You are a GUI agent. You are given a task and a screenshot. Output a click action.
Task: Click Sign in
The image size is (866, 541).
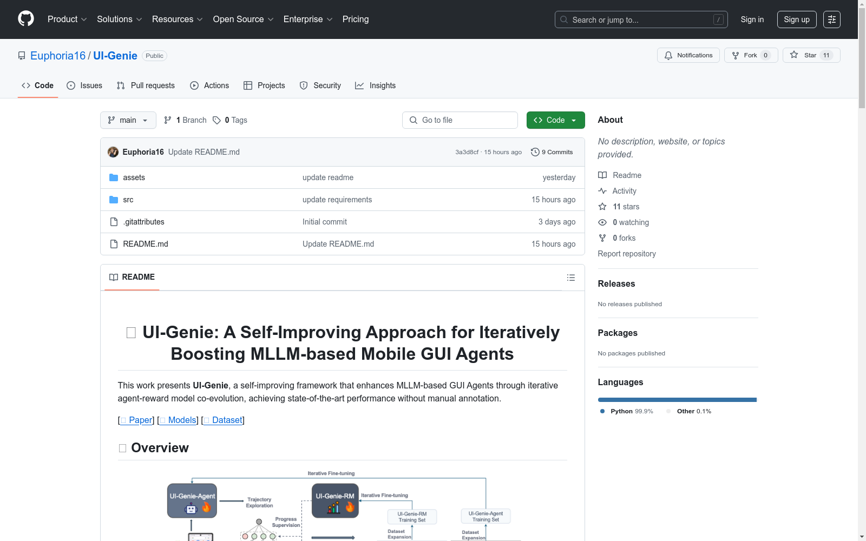point(752,19)
